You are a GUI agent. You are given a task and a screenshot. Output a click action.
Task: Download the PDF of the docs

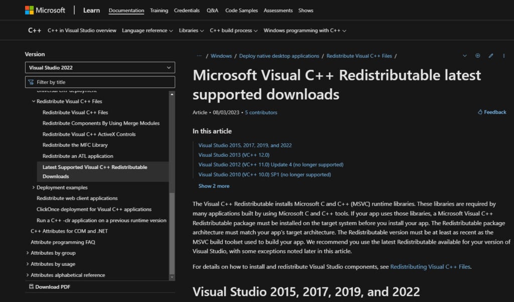coord(50,287)
